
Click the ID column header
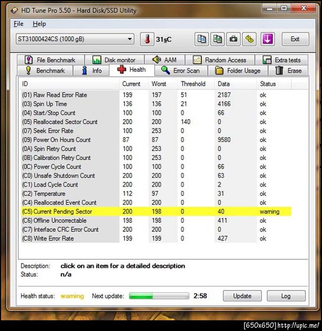[x=69, y=84]
